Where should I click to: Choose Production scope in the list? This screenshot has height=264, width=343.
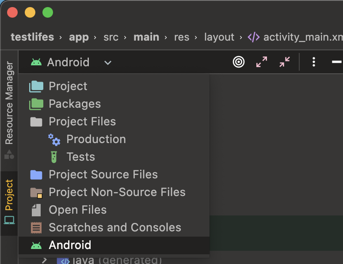(x=114, y=139)
